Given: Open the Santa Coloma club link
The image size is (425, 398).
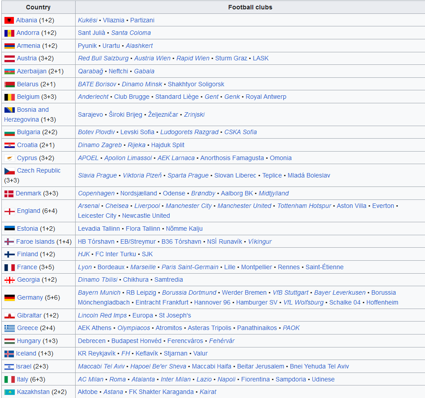Looking at the screenshot, I should (131, 33).
